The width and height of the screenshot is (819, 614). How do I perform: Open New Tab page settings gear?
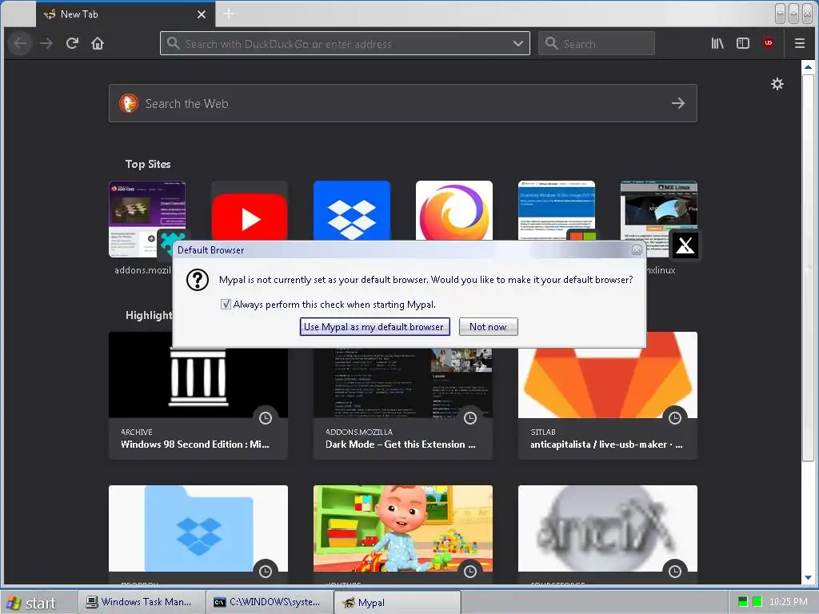[x=777, y=84]
